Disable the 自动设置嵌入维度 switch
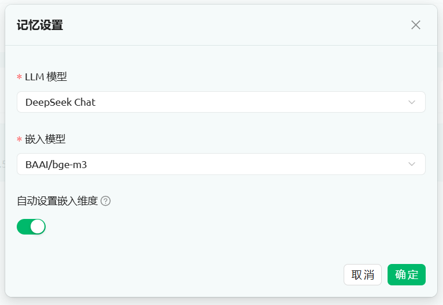Image resolution: width=443 pixels, height=305 pixels. (31, 226)
